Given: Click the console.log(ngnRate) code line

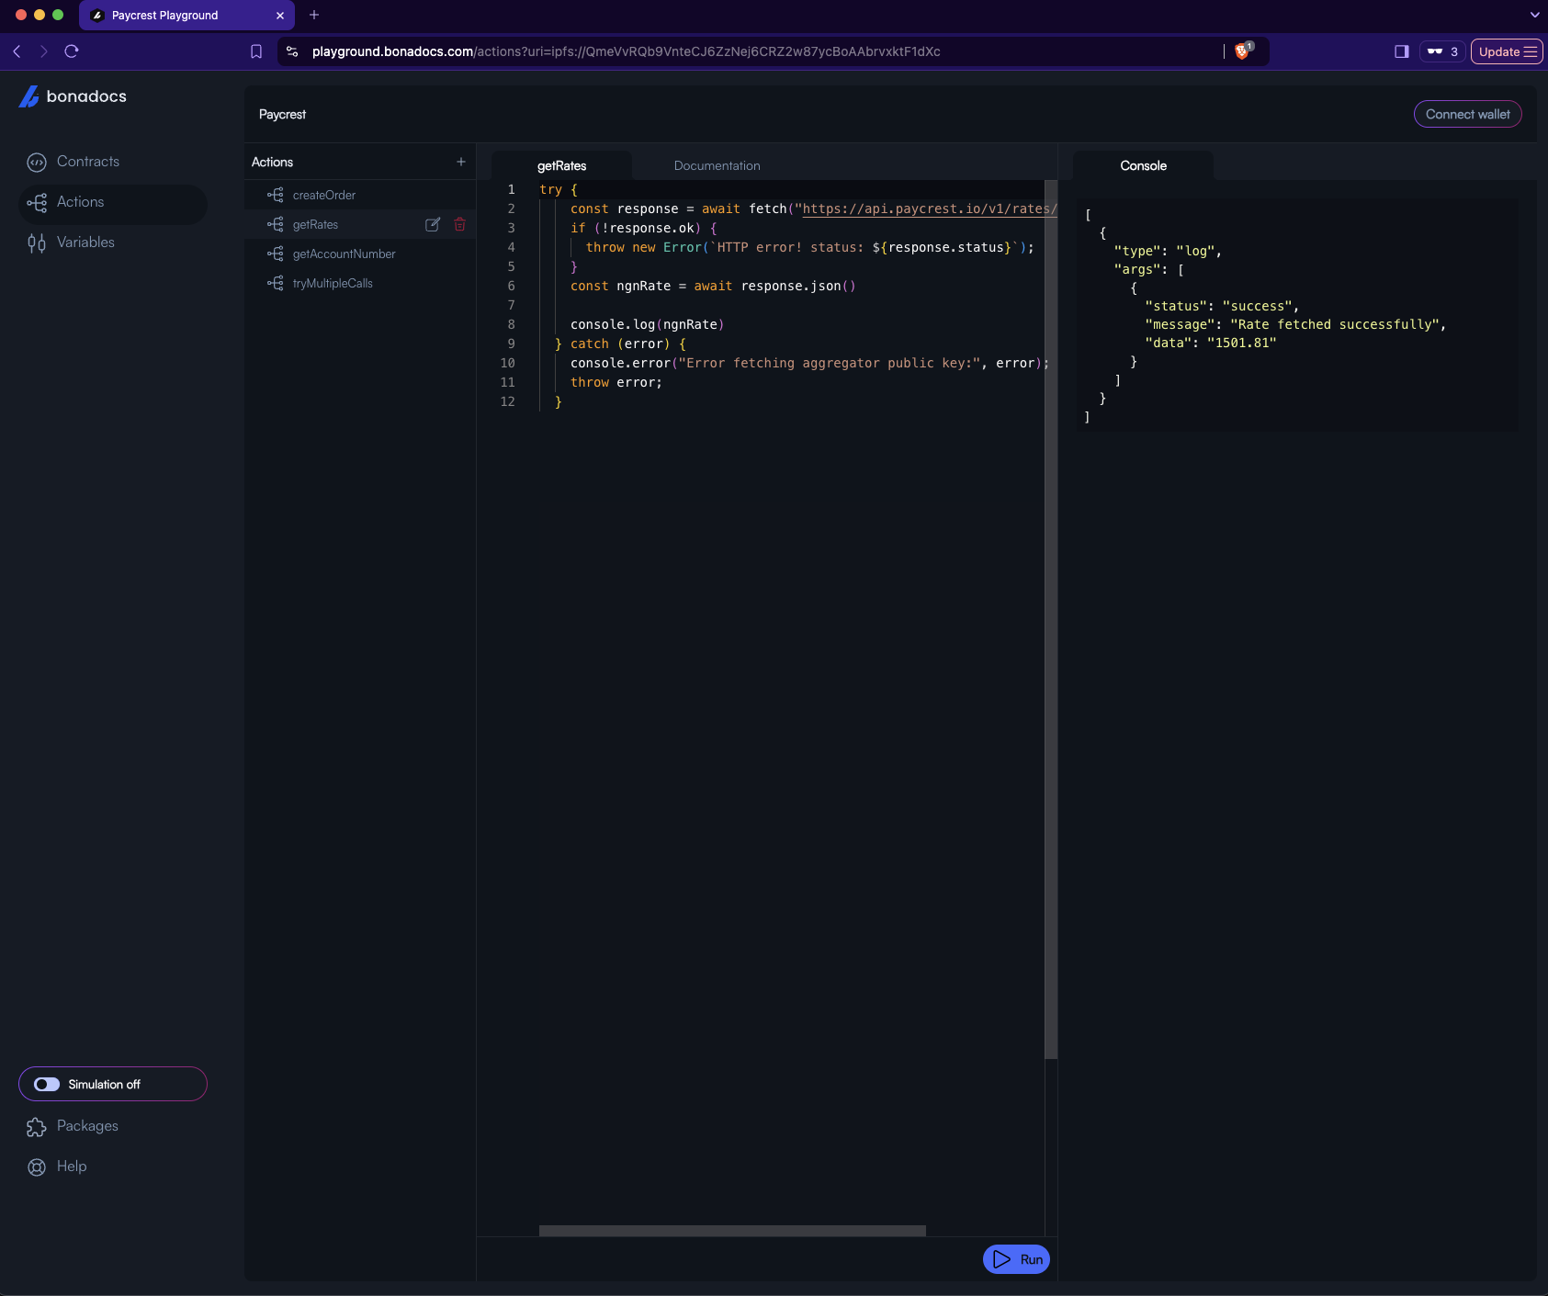Looking at the screenshot, I should (647, 324).
